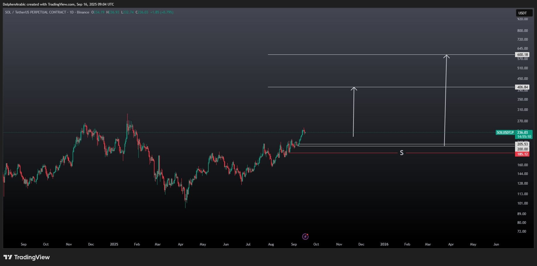Click the 800.00 price scale label
This screenshot has height=266, width=537.
pos(523,31)
